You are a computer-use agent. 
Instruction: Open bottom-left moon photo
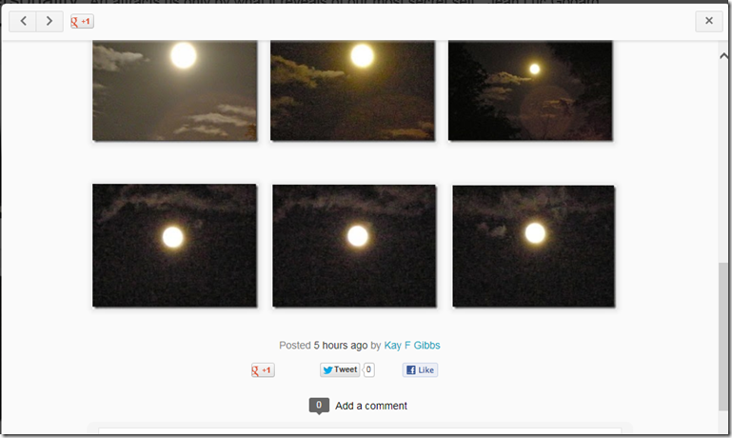174,245
